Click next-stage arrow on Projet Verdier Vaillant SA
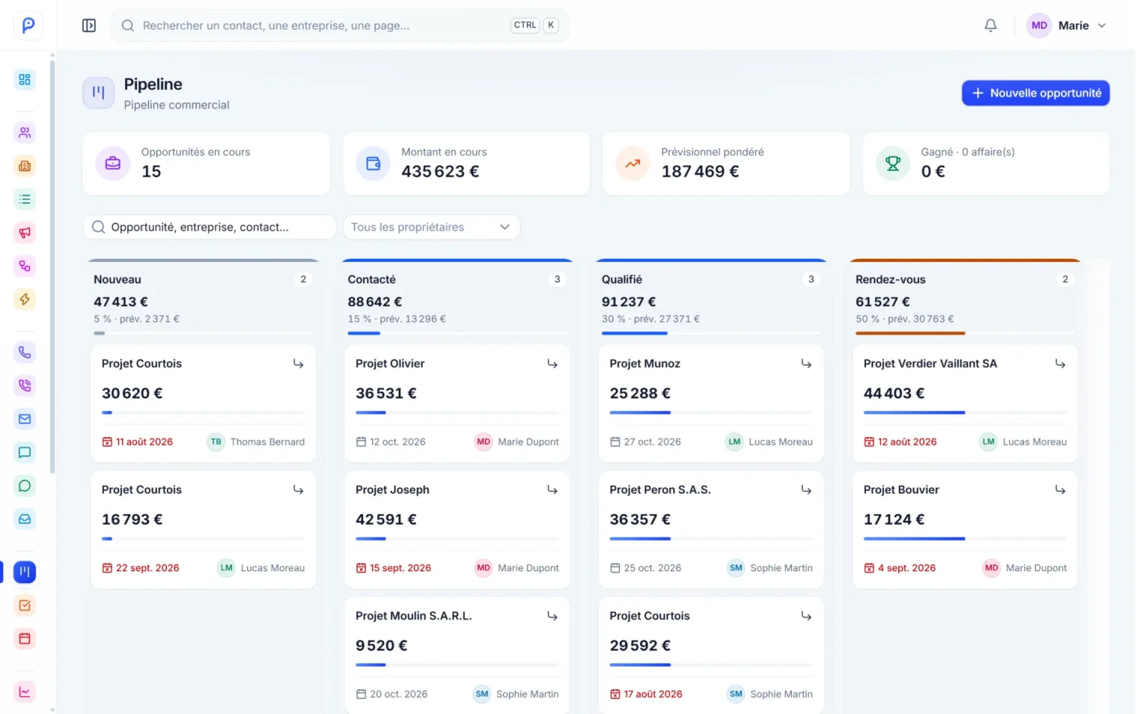1143x714 pixels. (1060, 364)
